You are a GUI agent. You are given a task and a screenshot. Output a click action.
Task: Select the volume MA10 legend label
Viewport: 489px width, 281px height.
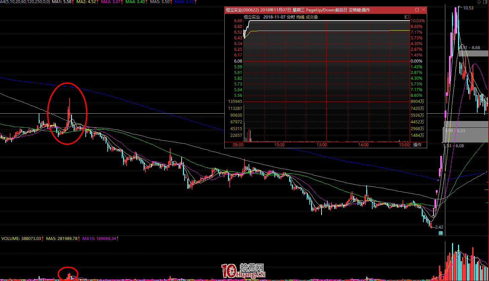[100, 238]
